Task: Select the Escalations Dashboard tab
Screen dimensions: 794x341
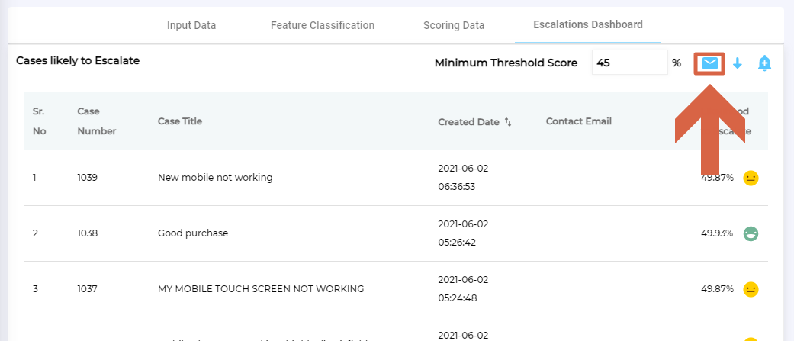Action: (588, 24)
